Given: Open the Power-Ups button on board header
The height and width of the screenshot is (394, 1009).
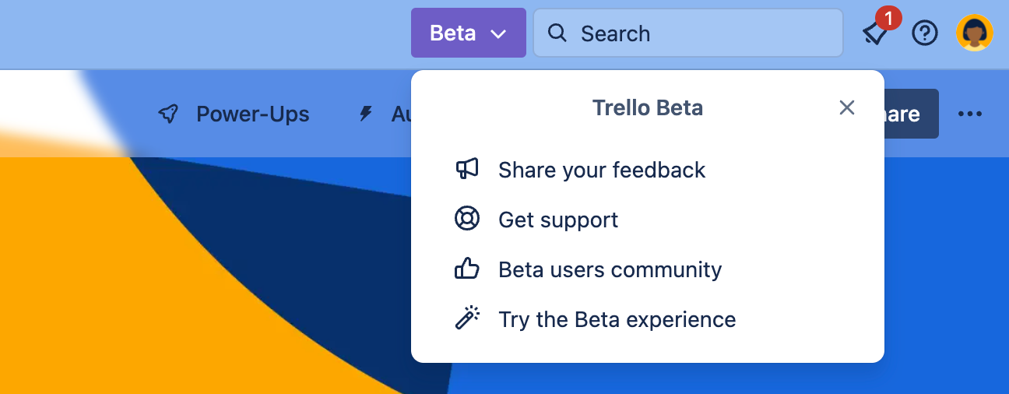Looking at the screenshot, I should [x=234, y=114].
